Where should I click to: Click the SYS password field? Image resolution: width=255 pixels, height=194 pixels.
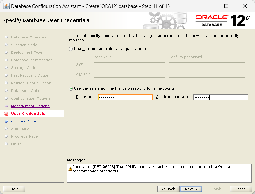[x=129, y=66]
